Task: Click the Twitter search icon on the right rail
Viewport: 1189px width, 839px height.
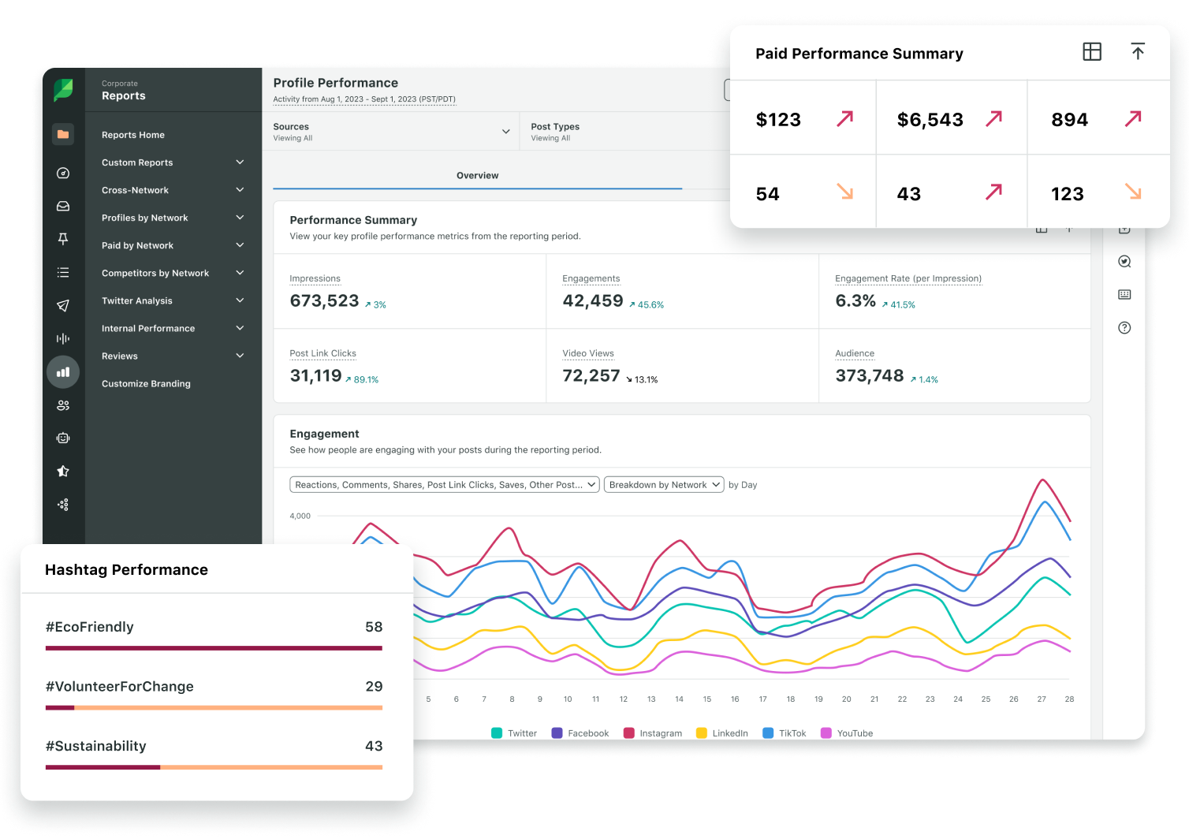Action: [x=1125, y=261]
